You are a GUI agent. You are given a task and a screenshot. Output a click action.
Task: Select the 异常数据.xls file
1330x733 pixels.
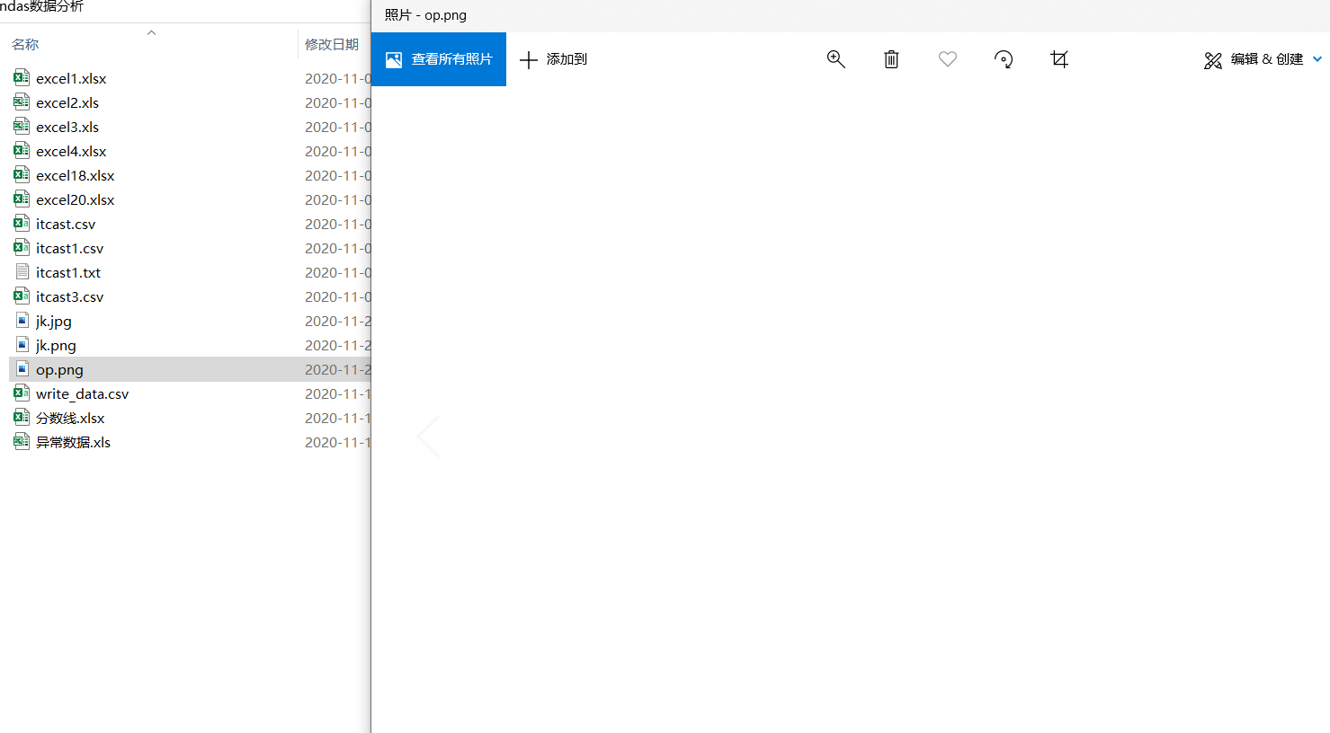(x=73, y=442)
